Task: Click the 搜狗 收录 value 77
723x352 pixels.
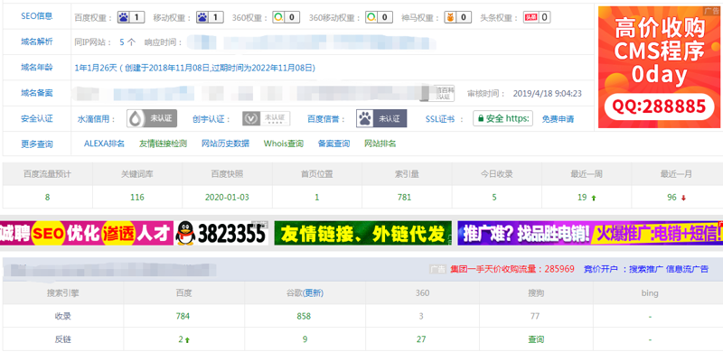Action: tap(535, 317)
